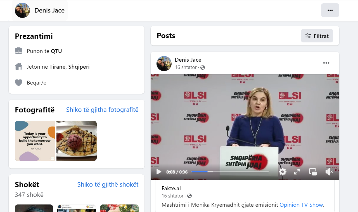Open the post's three-dot options menu
358x212 pixels.
click(326, 63)
